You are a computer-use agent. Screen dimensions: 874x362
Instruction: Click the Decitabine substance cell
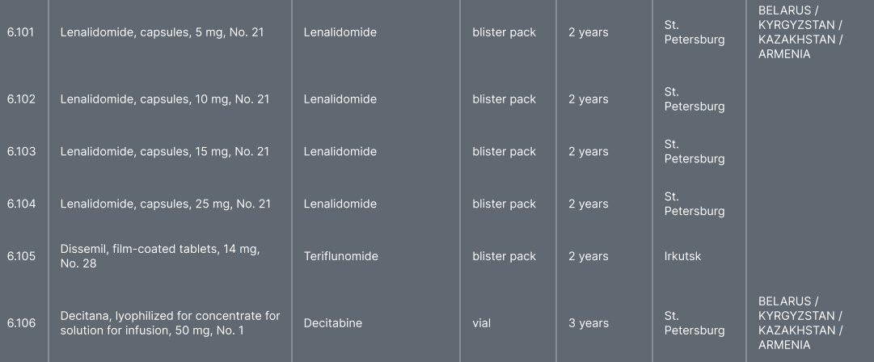point(332,323)
